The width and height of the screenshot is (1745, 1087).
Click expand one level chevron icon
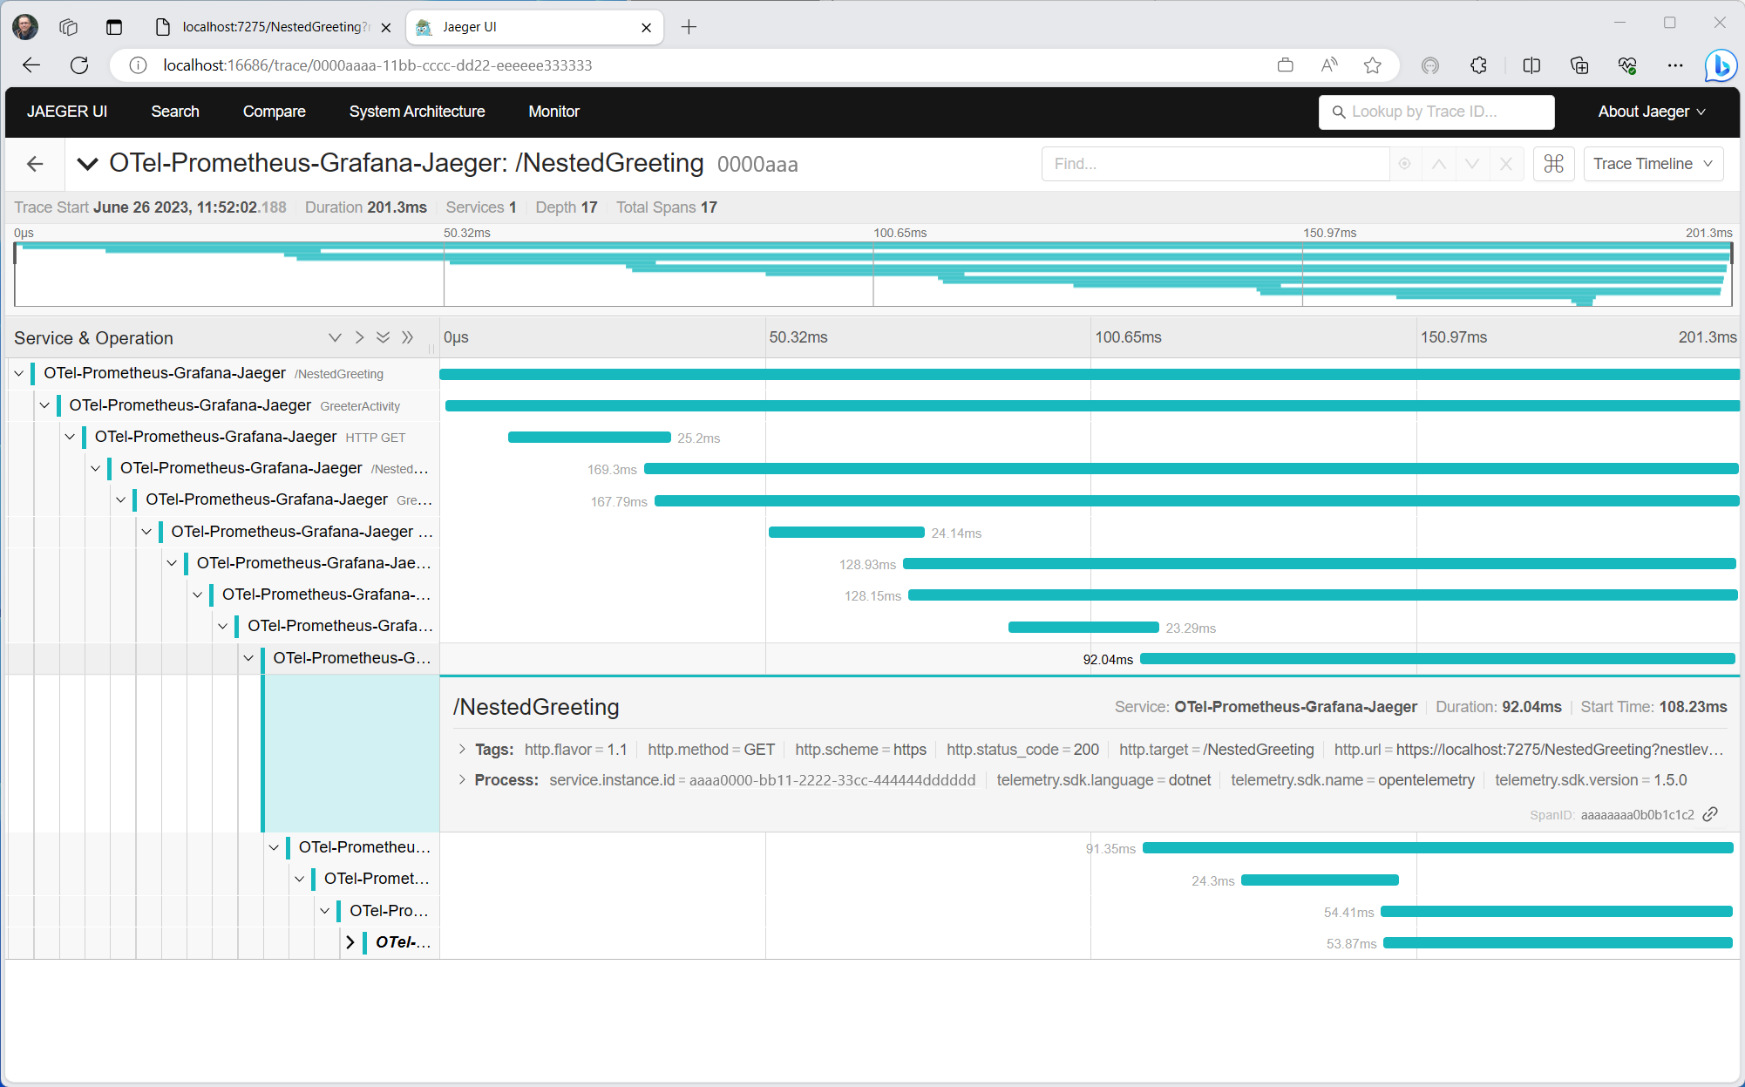335,337
